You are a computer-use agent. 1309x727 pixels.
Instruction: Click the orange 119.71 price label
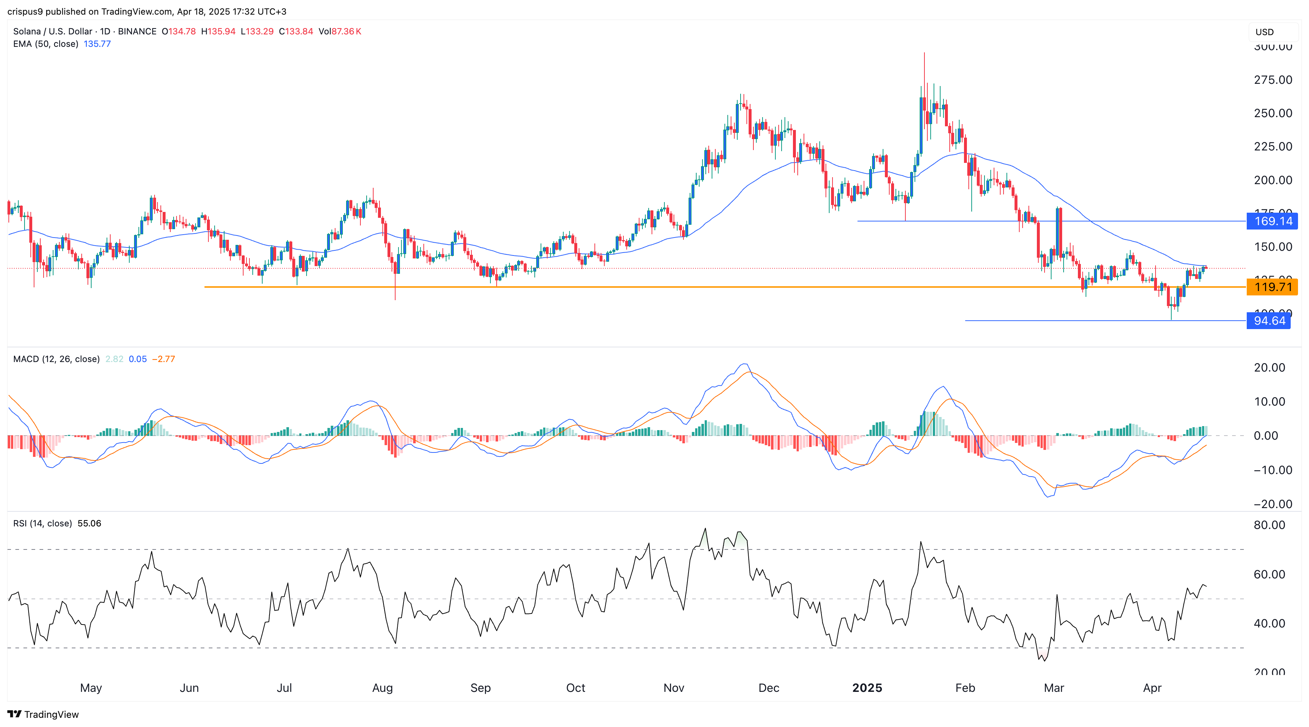tap(1272, 287)
